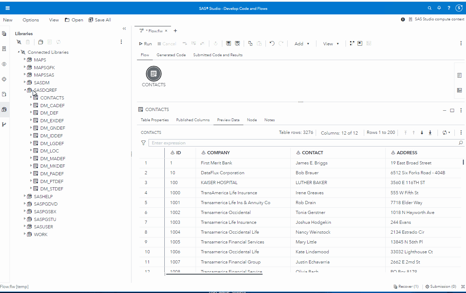The width and height of the screenshot is (466, 293).
Task: Open the Notes tab
Action: click(x=270, y=120)
